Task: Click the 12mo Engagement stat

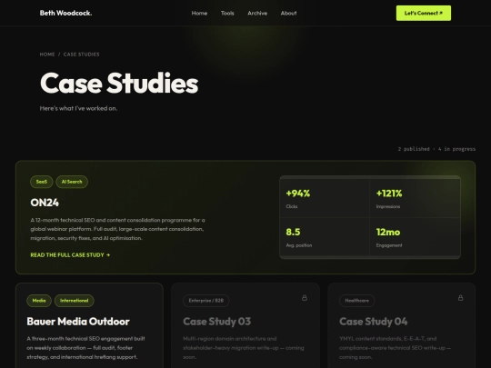Action: pyautogui.click(x=415, y=237)
